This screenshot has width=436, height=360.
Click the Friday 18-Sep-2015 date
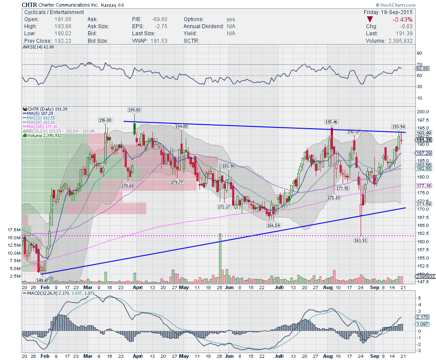coord(388,12)
